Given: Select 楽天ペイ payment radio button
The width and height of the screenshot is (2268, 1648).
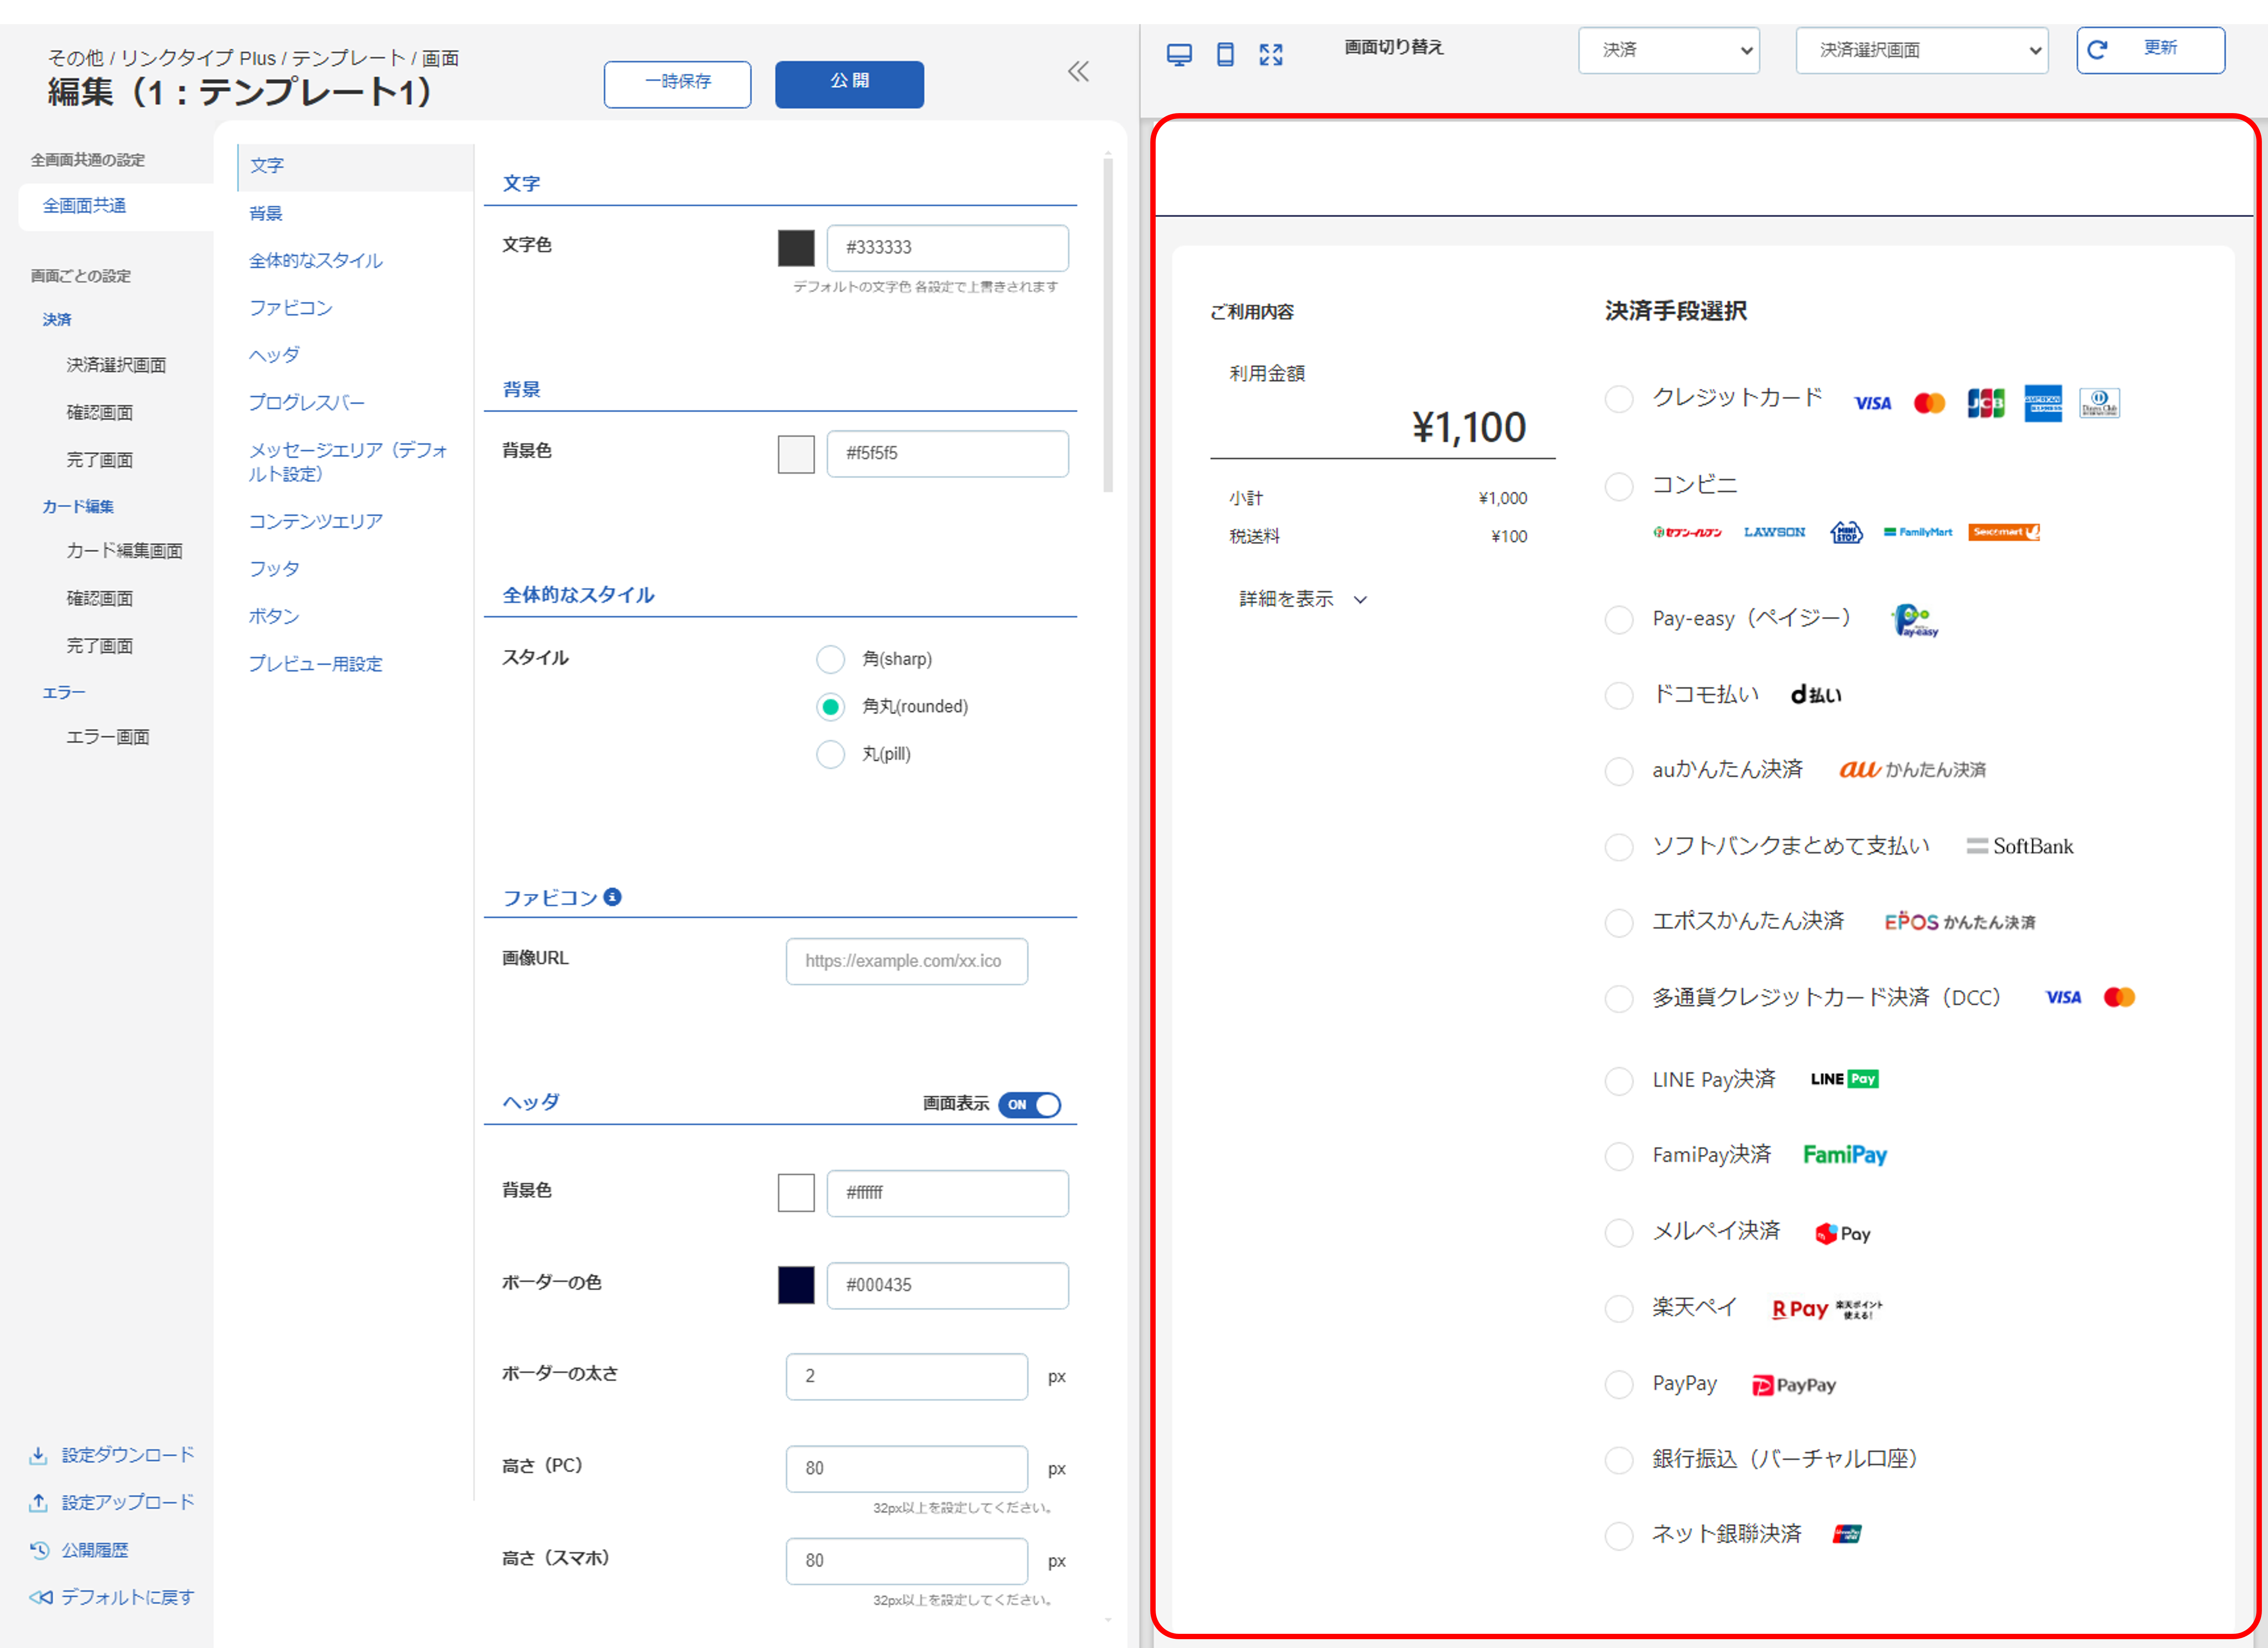Looking at the screenshot, I should [1618, 1309].
